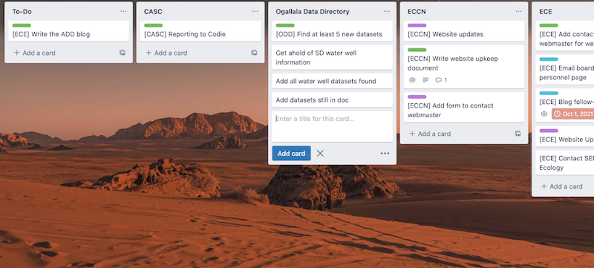
Task: Toggle watch eye on ECCN website upkeep card
Action: [412, 80]
